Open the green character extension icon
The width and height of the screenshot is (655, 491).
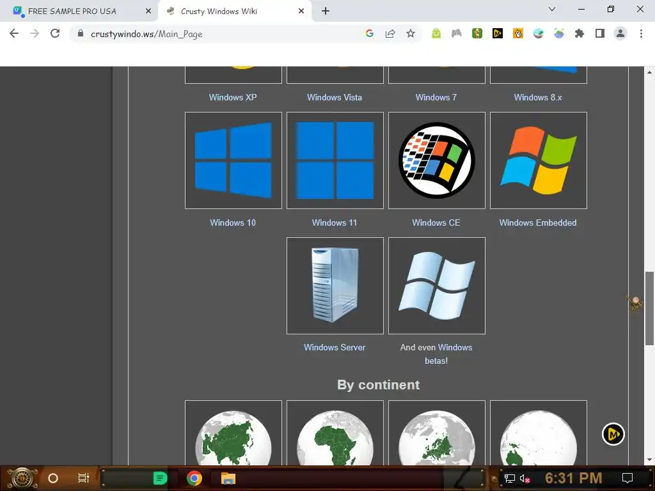(x=477, y=33)
